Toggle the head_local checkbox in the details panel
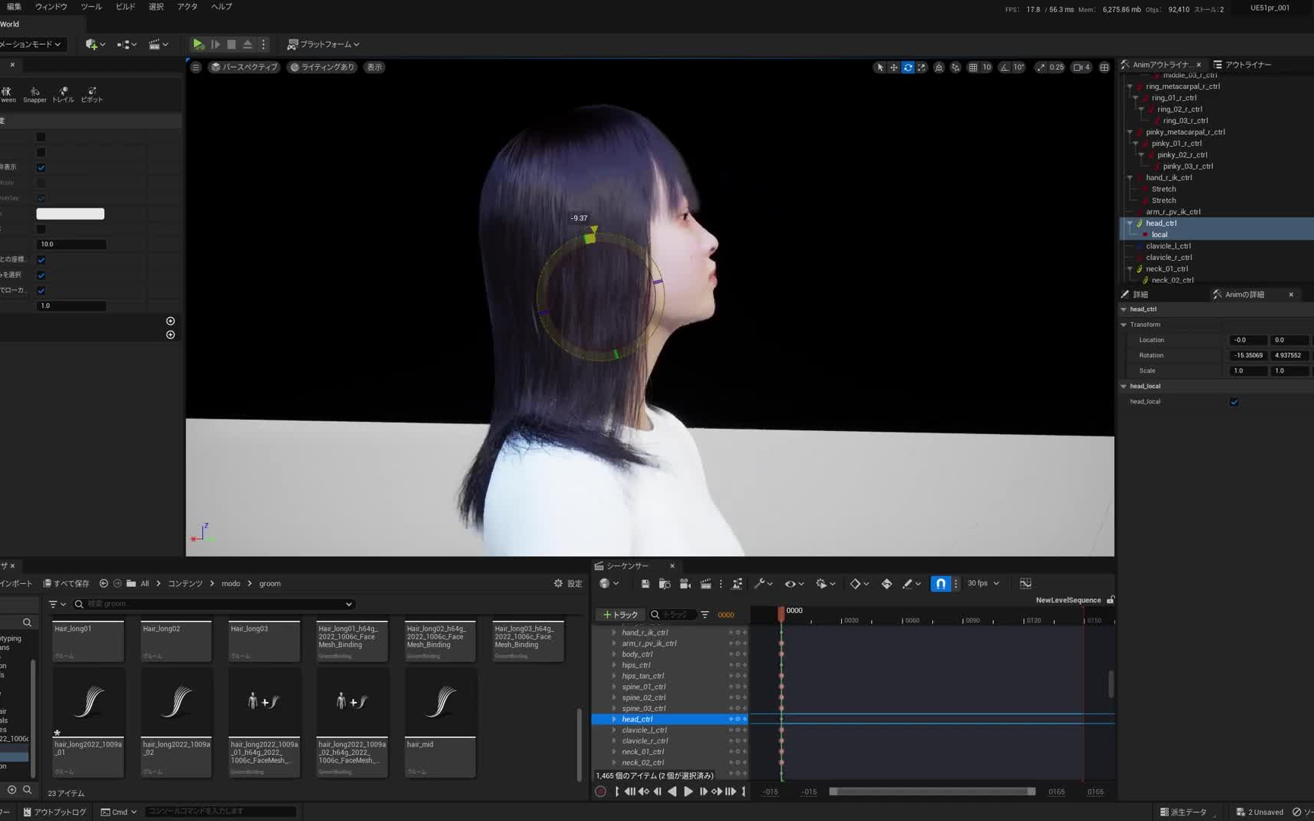This screenshot has width=1314, height=821. point(1234,402)
